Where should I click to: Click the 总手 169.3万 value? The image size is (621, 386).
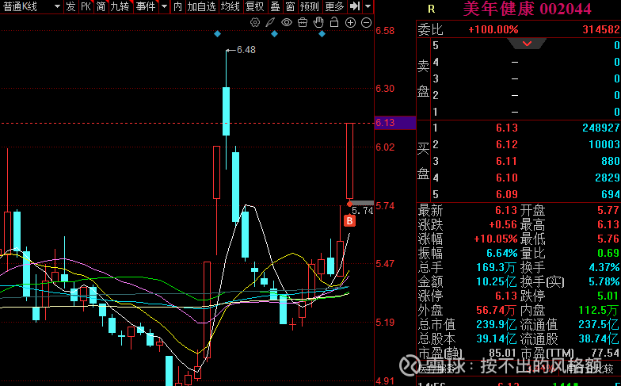[497, 268]
